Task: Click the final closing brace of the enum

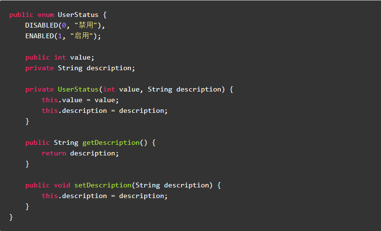Action: tap(11, 217)
